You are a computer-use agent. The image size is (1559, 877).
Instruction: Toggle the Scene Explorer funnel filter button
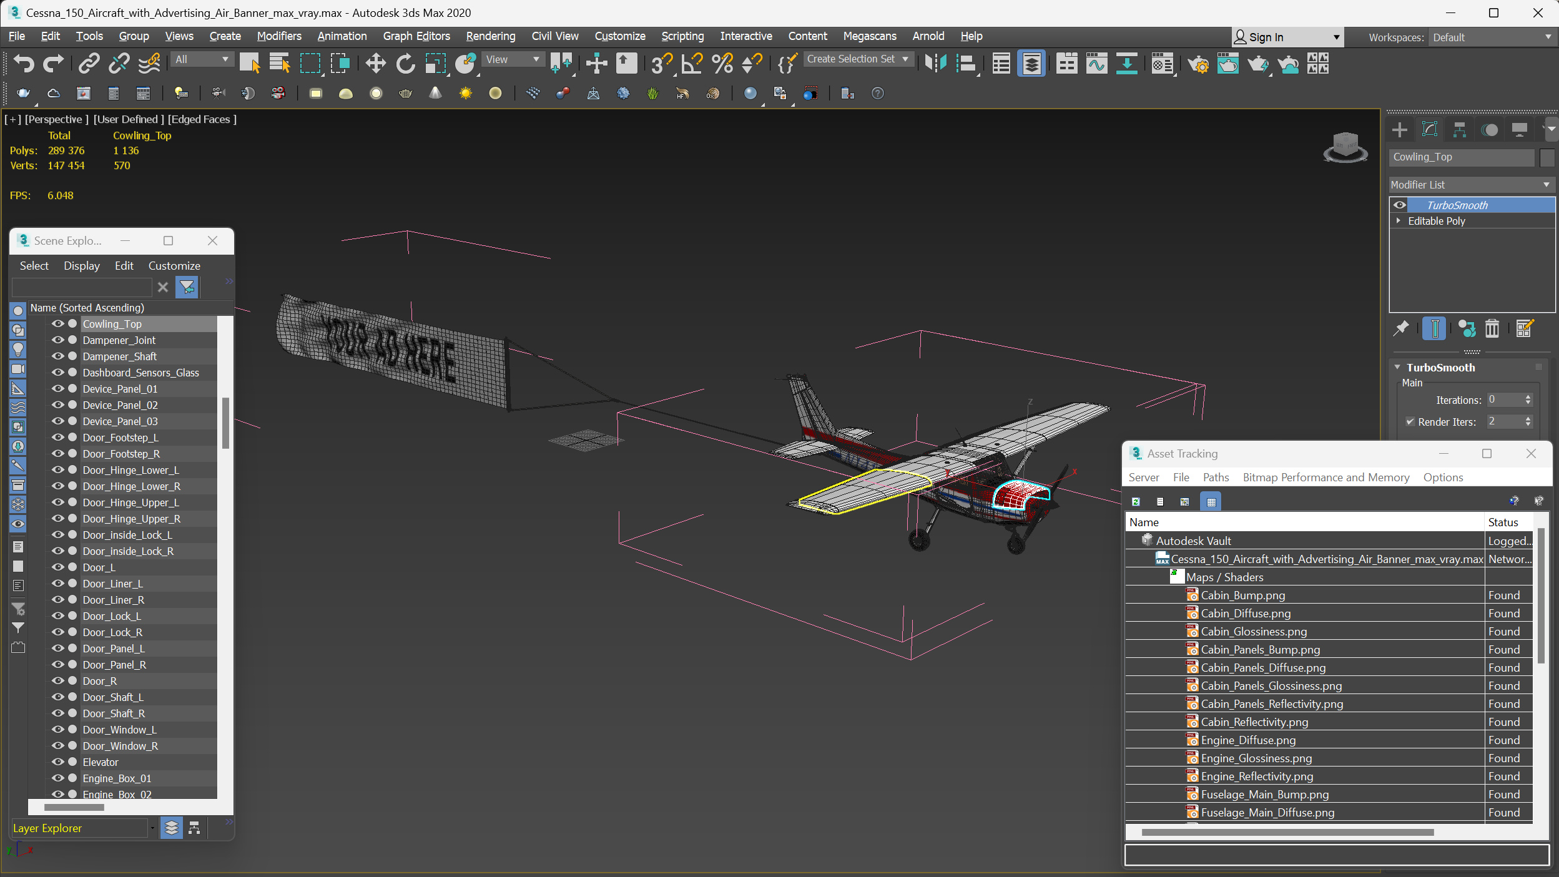coord(187,287)
